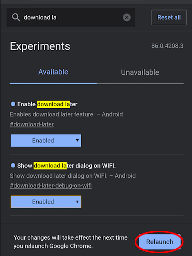Click the relaunch notice text
This screenshot has width=192, height=256.
pos(71,242)
